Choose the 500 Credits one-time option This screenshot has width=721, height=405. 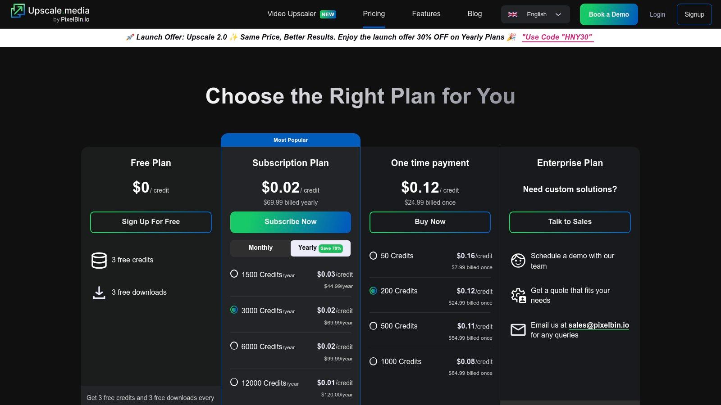(x=374, y=326)
